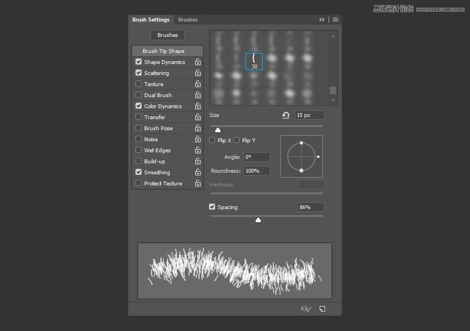Collapse panel with double-arrow icon

[x=322, y=19]
